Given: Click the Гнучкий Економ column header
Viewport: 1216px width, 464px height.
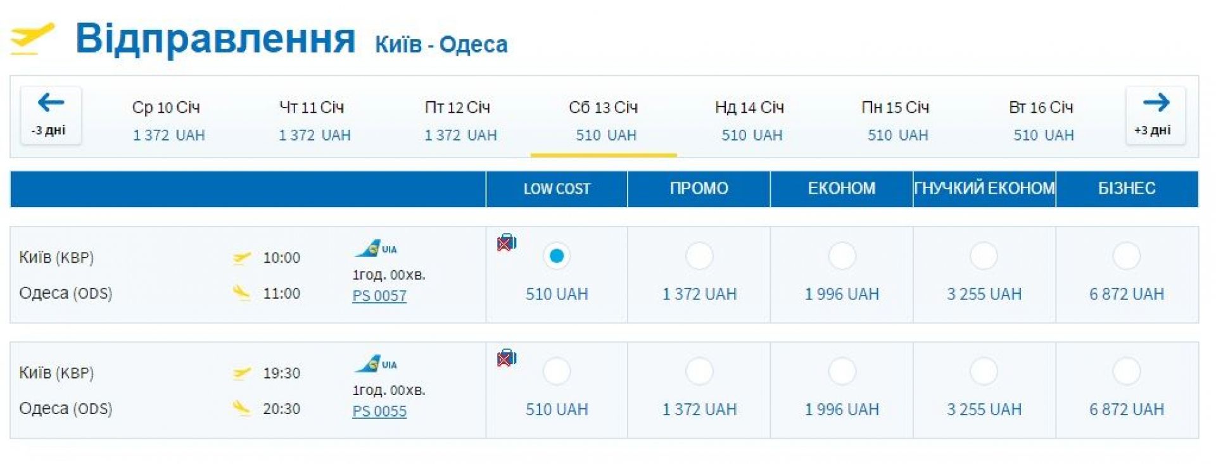Looking at the screenshot, I should pyautogui.click(x=984, y=189).
